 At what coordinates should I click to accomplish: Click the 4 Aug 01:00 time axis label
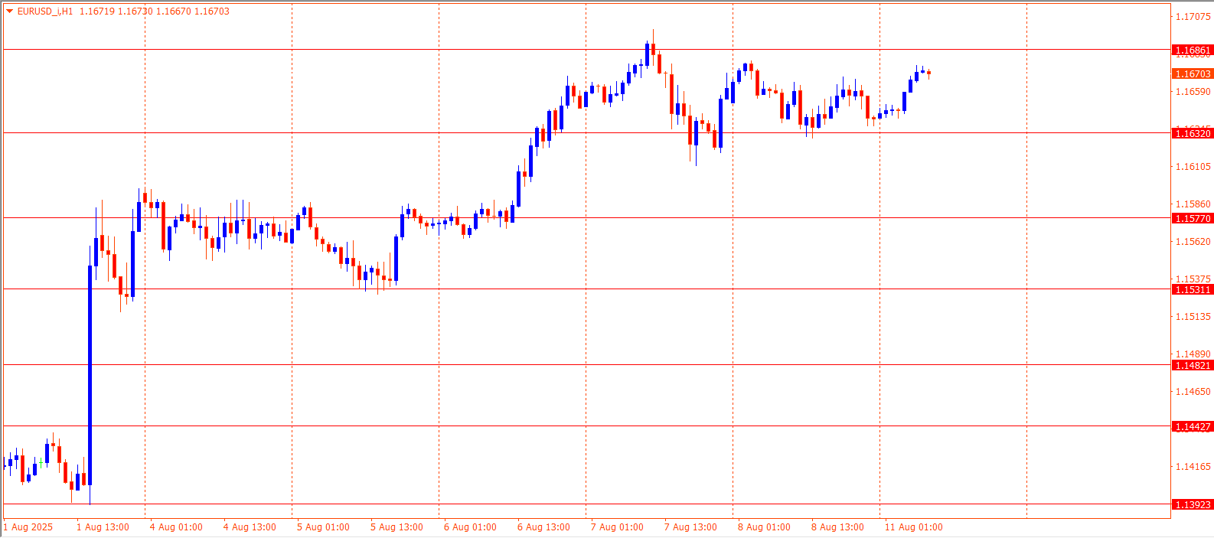(176, 527)
